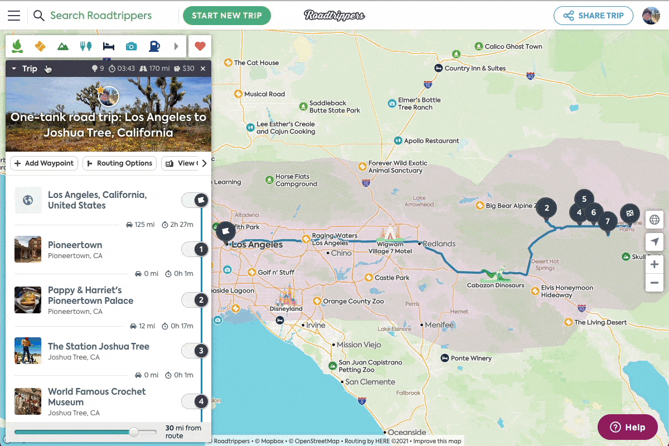Image resolution: width=669 pixels, height=446 pixels.
Task: Select the attractions category sign icon
Action: pos(40,46)
